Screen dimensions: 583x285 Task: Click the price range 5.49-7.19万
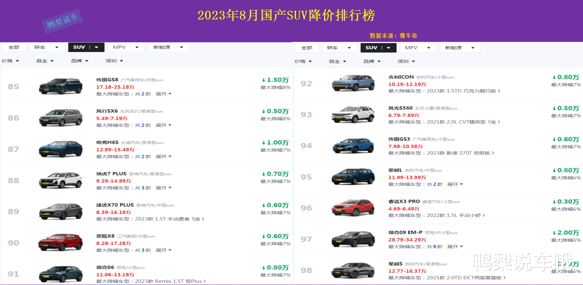coord(112,118)
